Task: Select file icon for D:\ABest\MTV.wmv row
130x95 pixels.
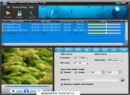Action: (3, 24)
